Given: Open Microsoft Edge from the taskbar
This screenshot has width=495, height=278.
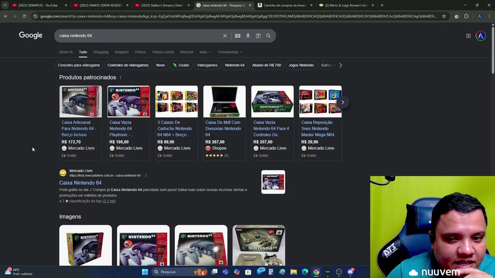Looking at the screenshot, I should [305, 272].
